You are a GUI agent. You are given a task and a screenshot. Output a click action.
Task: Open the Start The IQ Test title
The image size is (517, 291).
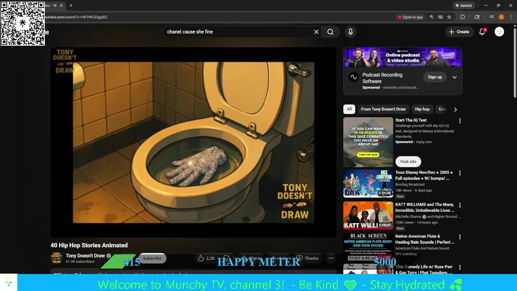(x=411, y=120)
